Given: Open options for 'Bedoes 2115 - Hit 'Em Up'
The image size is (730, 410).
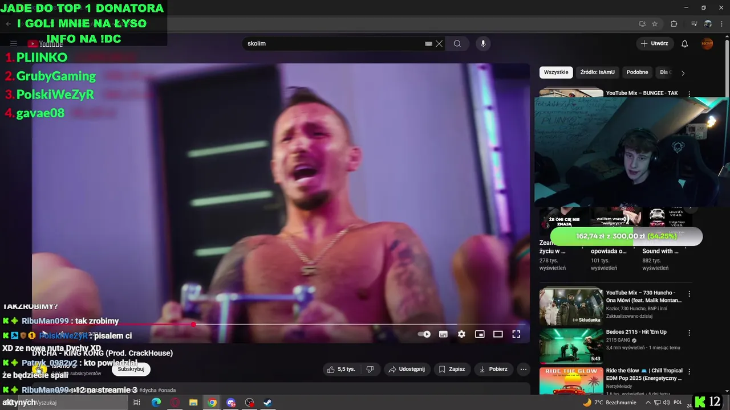Looking at the screenshot, I should pos(689,333).
